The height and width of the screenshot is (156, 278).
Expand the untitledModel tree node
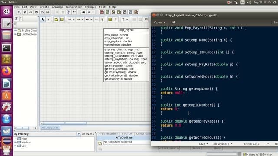(x=16, y=34)
